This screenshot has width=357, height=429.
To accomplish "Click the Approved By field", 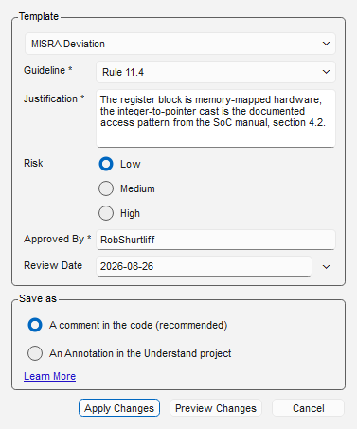I will pos(216,240).
